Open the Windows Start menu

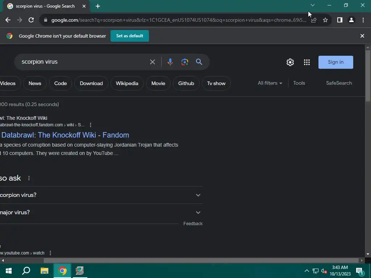(9, 271)
